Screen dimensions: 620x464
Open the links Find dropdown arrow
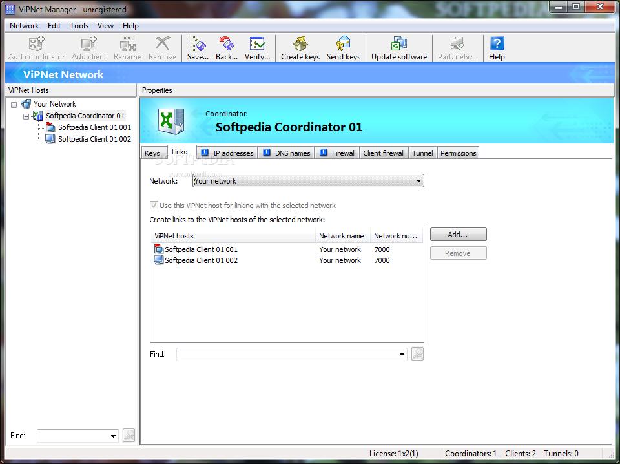tap(402, 354)
